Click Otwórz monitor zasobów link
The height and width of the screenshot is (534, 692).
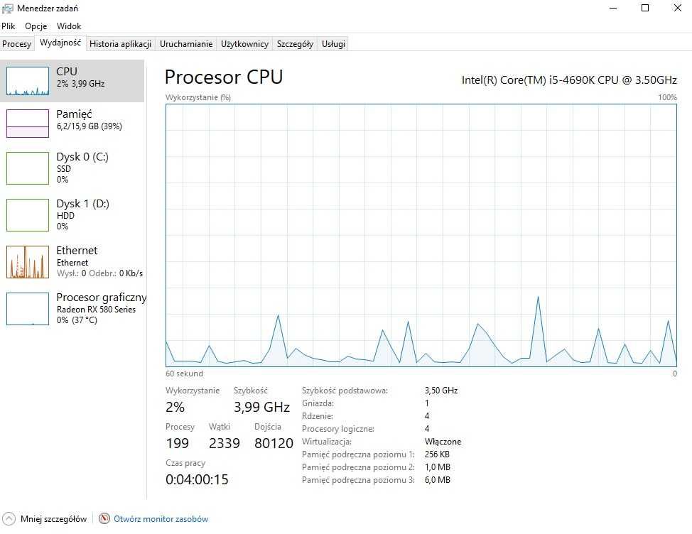click(x=161, y=519)
